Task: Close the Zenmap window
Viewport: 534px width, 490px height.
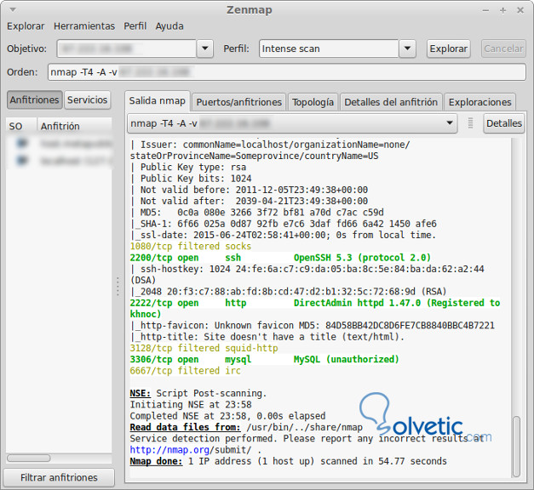Action: [520, 10]
